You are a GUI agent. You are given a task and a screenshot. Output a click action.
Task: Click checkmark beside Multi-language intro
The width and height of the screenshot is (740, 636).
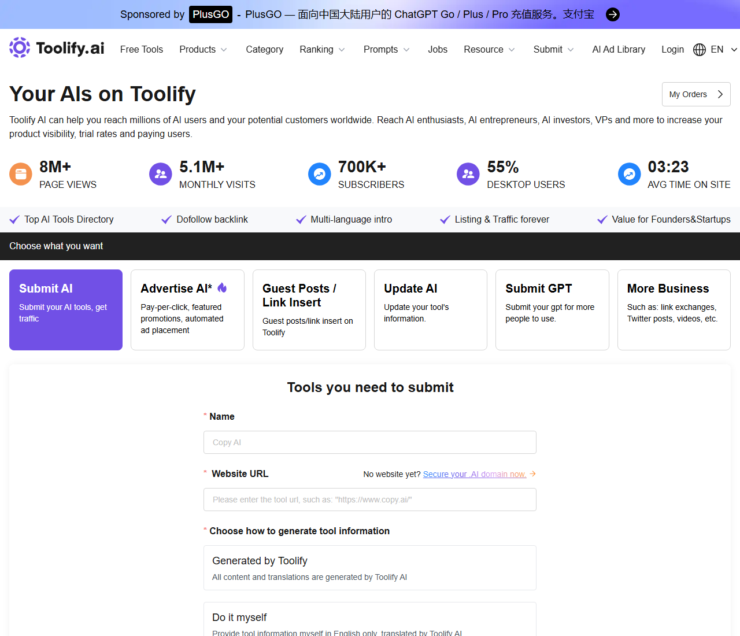pyautogui.click(x=301, y=220)
